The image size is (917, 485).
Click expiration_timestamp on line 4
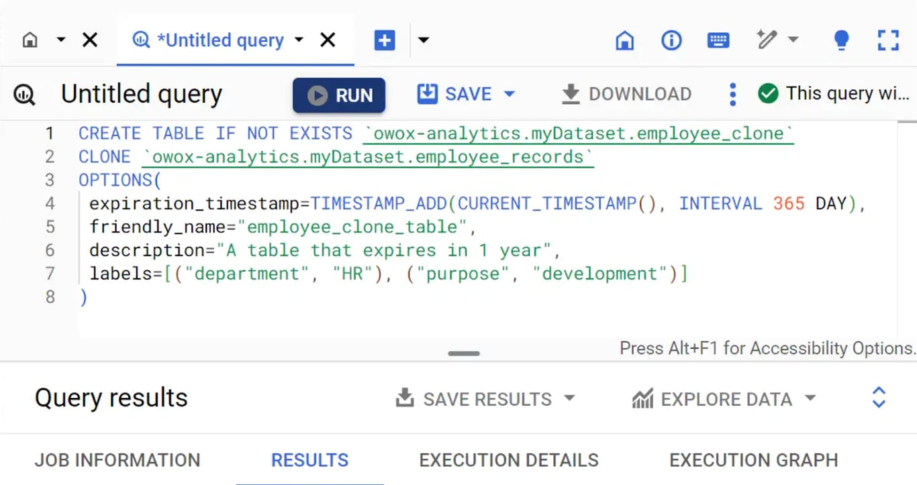194,203
